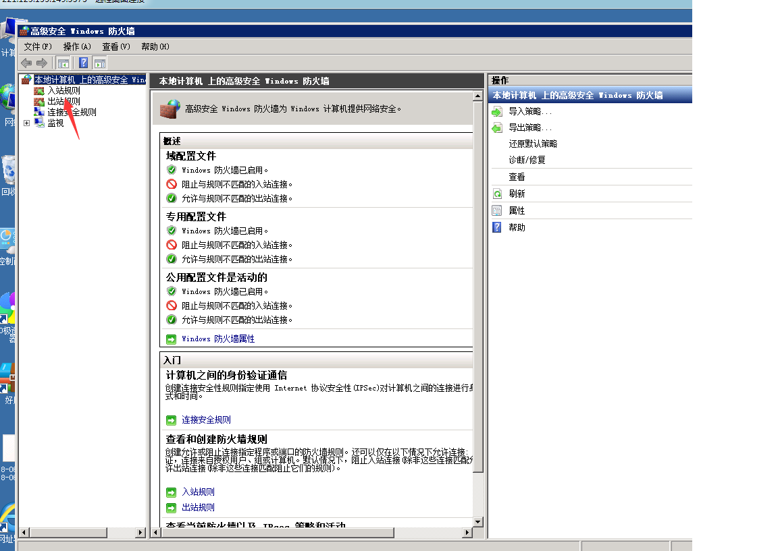Click the scroll down arrow of center pane

click(478, 522)
